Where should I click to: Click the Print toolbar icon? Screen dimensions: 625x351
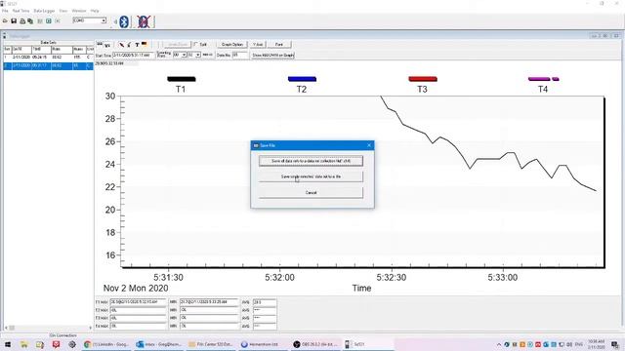coord(22,20)
